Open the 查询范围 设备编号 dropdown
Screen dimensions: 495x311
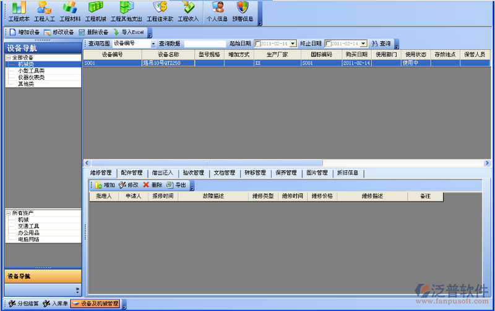153,44
